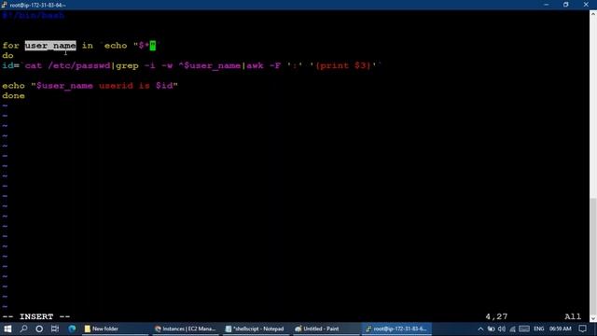Click 'userid is' in echo string
The height and width of the screenshot is (336, 597).
point(124,86)
